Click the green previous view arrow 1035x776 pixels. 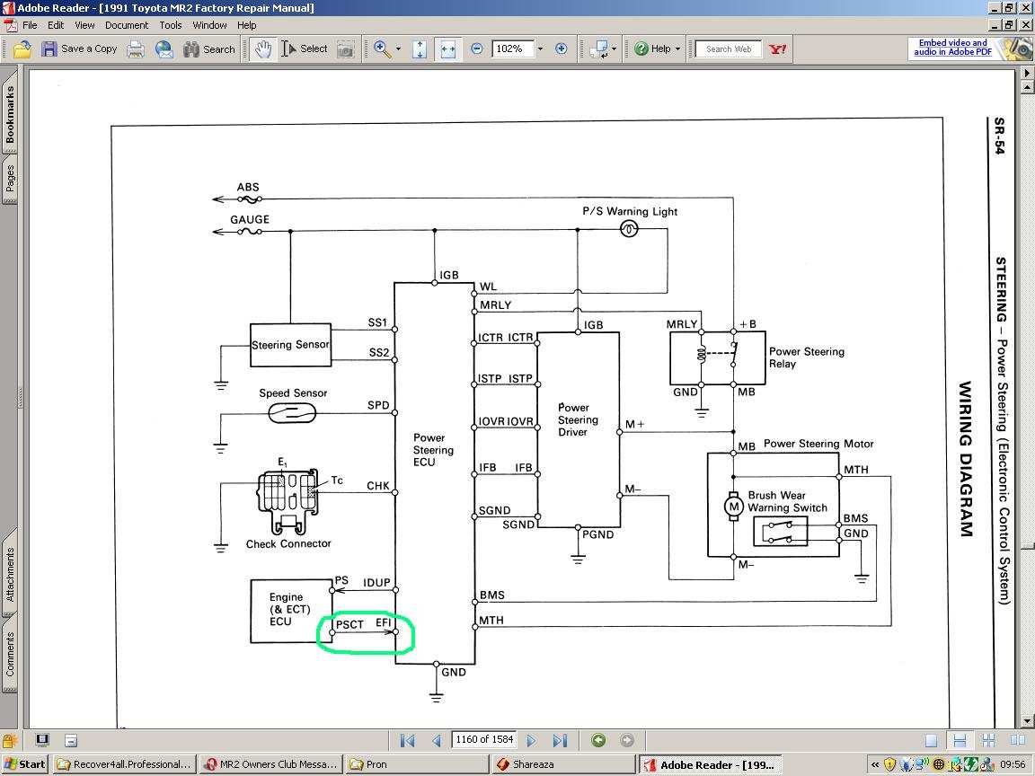pyautogui.click(x=598, y=740)
